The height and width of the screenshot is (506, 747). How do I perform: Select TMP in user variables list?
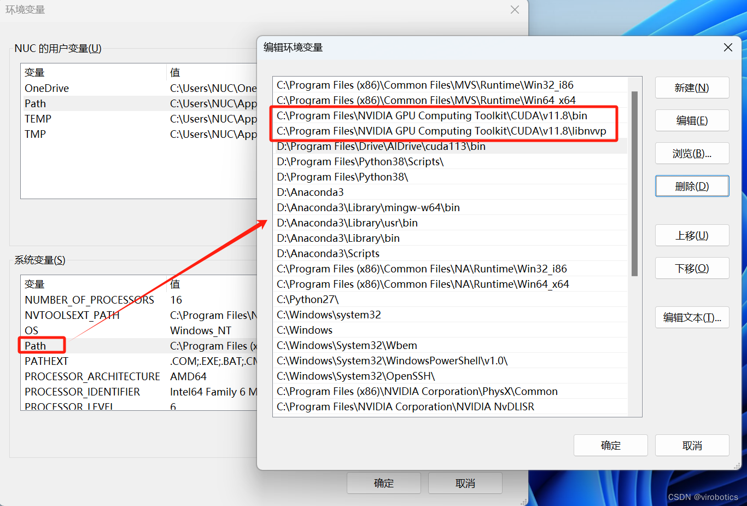139,134
